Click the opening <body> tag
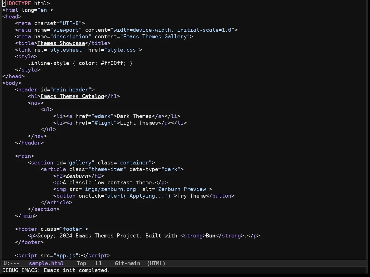Screen dimensions: 370x277 [x=12, y=83]
